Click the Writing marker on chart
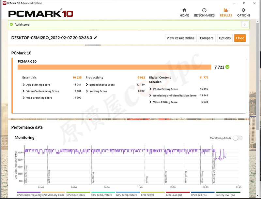261x199 pixels. pos(146,180)
